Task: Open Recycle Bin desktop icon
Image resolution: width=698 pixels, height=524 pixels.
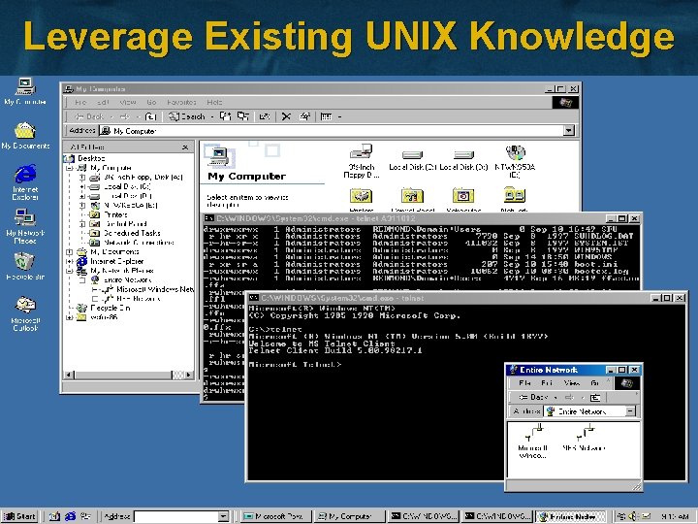Action: click(x=25, y=266)
